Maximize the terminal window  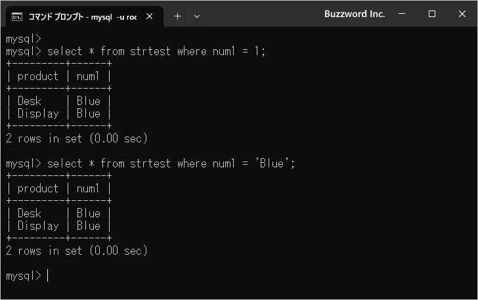click(x=431, y=14)
